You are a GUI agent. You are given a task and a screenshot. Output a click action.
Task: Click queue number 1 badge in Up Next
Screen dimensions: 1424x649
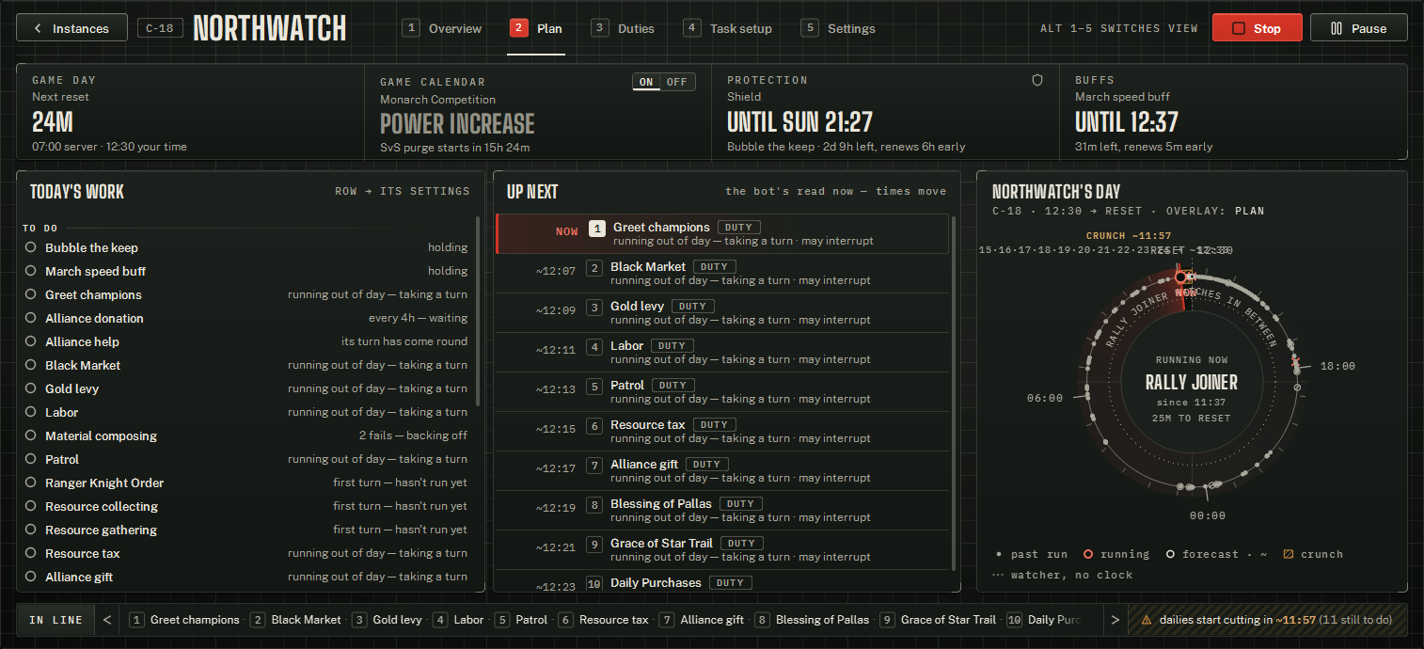tap(596, 229)
